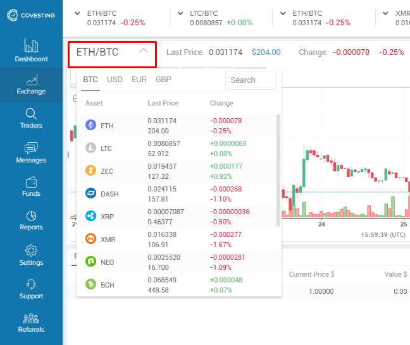Click the LTC/BTC ticker pair name
The height and width of the screenshot is (345, 410).
pyautogui.click(x=204, y=13)
